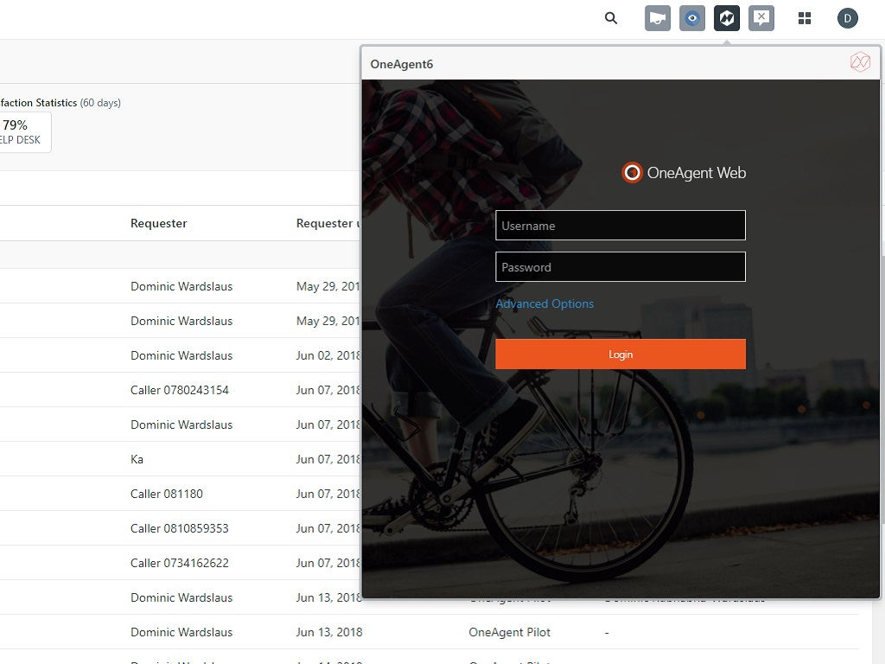This screenshot has height=664, width=885.
Task: Open ticket from Caller 0810859353
Action: (x=180, y=528)
